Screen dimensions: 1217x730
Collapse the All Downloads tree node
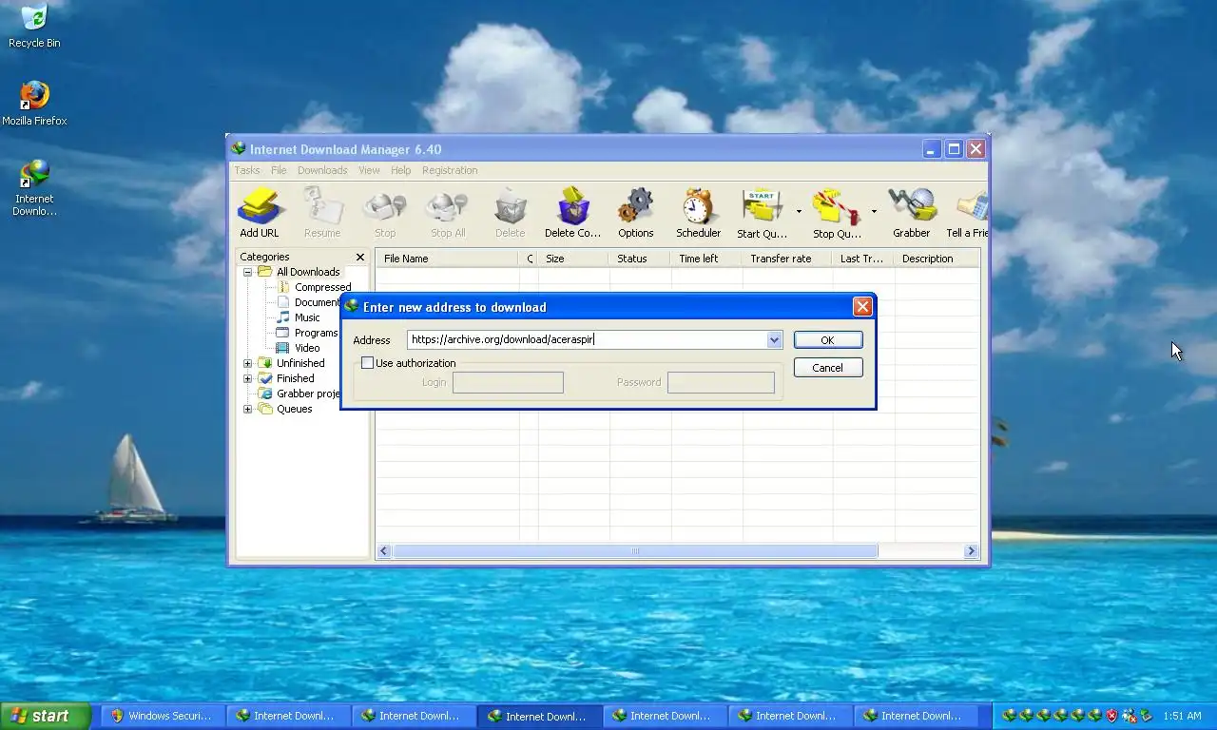248,272
